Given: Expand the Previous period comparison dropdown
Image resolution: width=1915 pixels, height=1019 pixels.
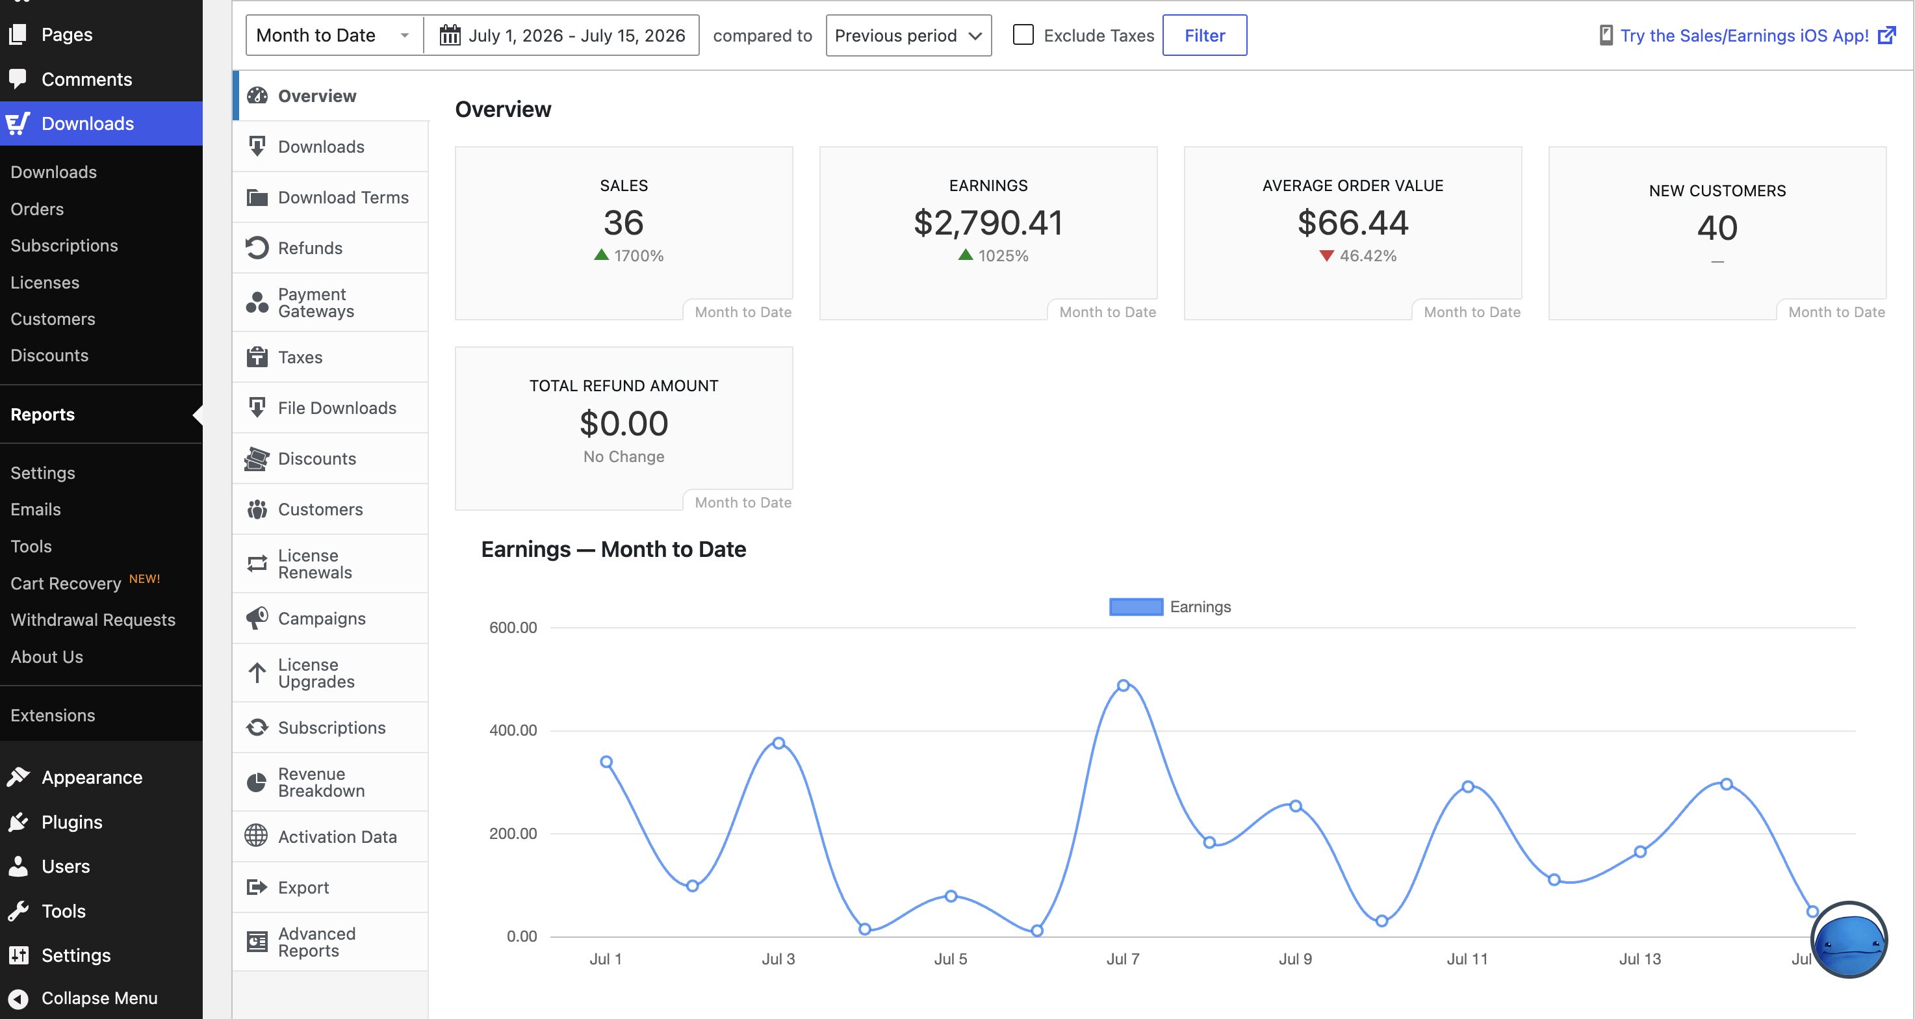Looking at the screenshot, I should point(908,35).
